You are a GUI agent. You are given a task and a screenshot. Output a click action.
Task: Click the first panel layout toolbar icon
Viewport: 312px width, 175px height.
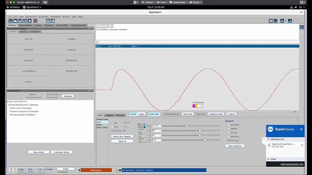coord(48,21)
